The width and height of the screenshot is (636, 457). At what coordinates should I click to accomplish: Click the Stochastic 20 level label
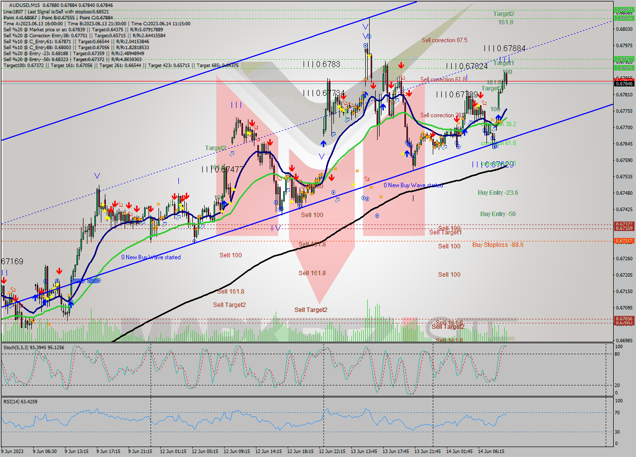(617, 385)
